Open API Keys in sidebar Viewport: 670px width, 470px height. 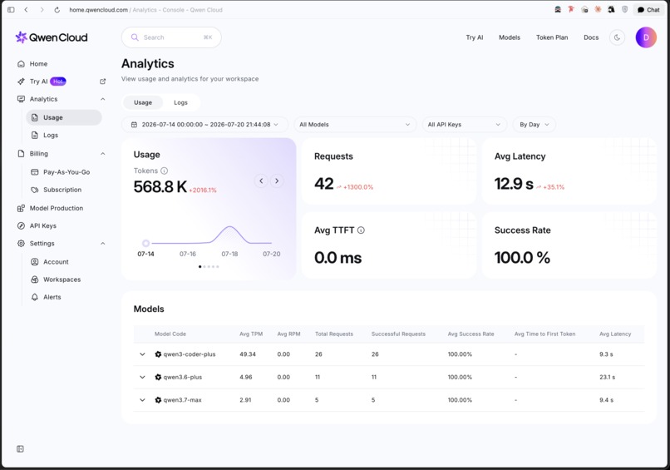[x=37, y=225]
